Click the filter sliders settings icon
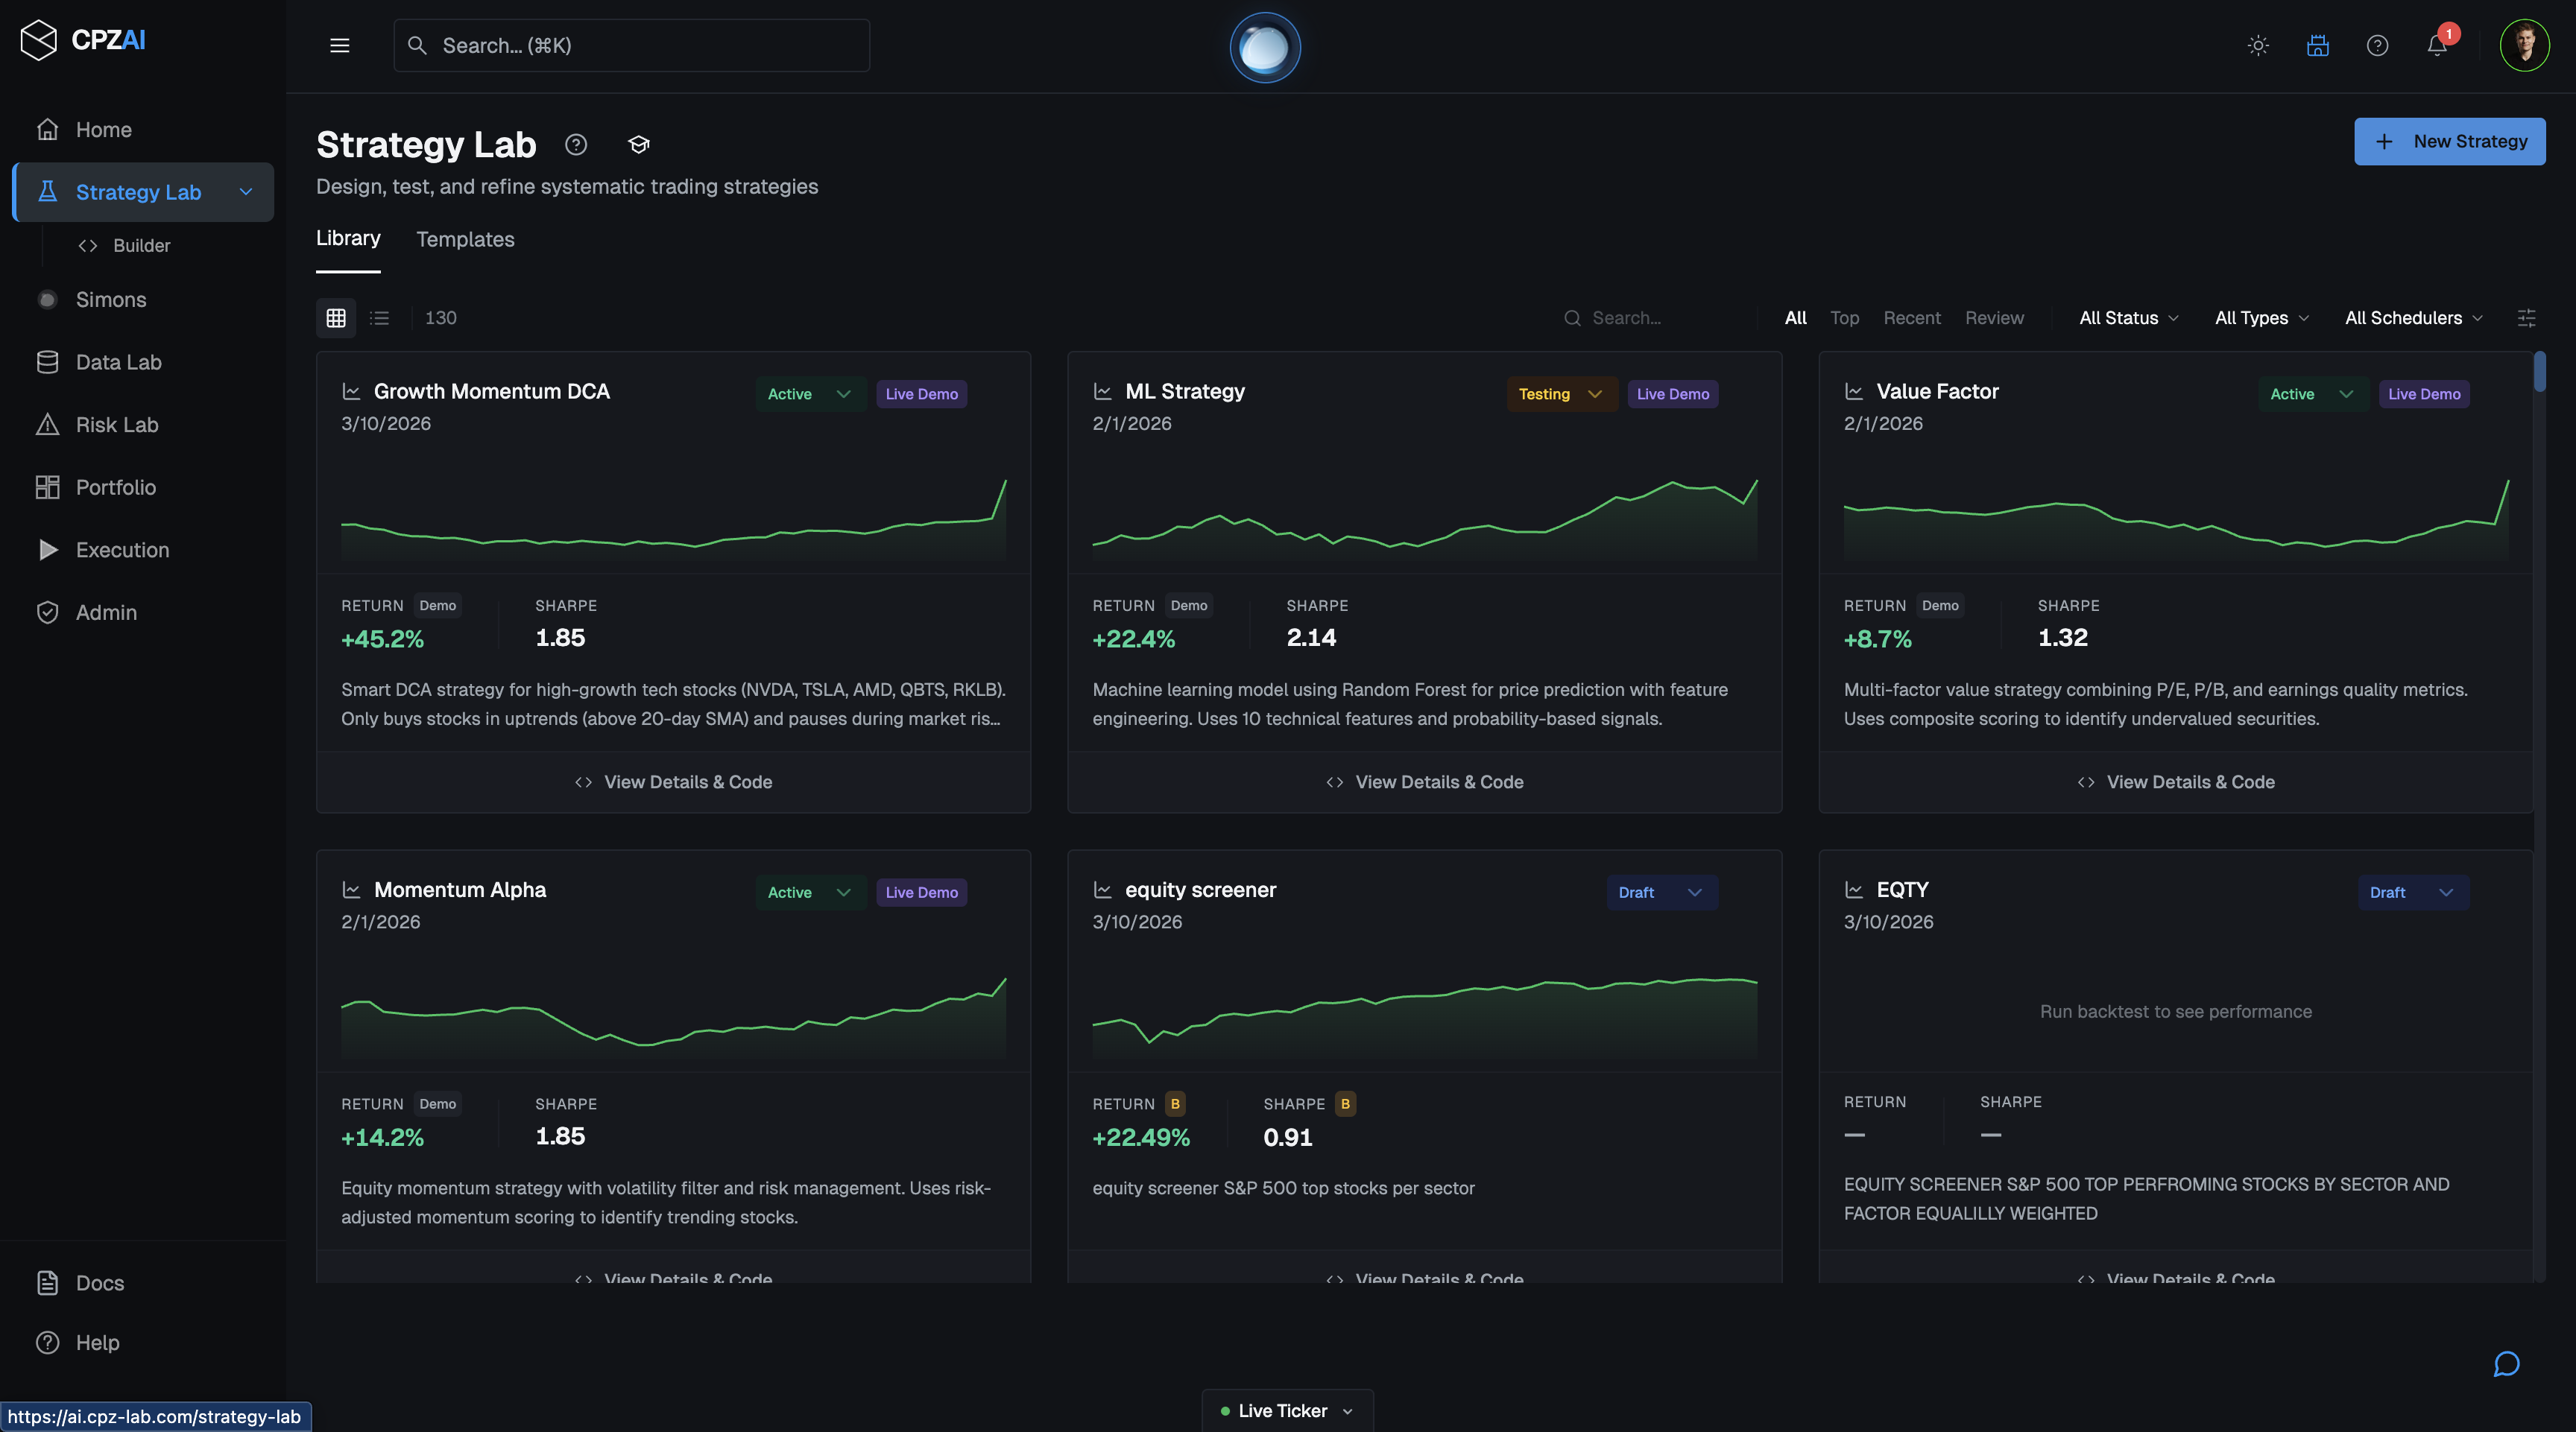This screenshot has height=1432, width=2576. pos(2526,318)
